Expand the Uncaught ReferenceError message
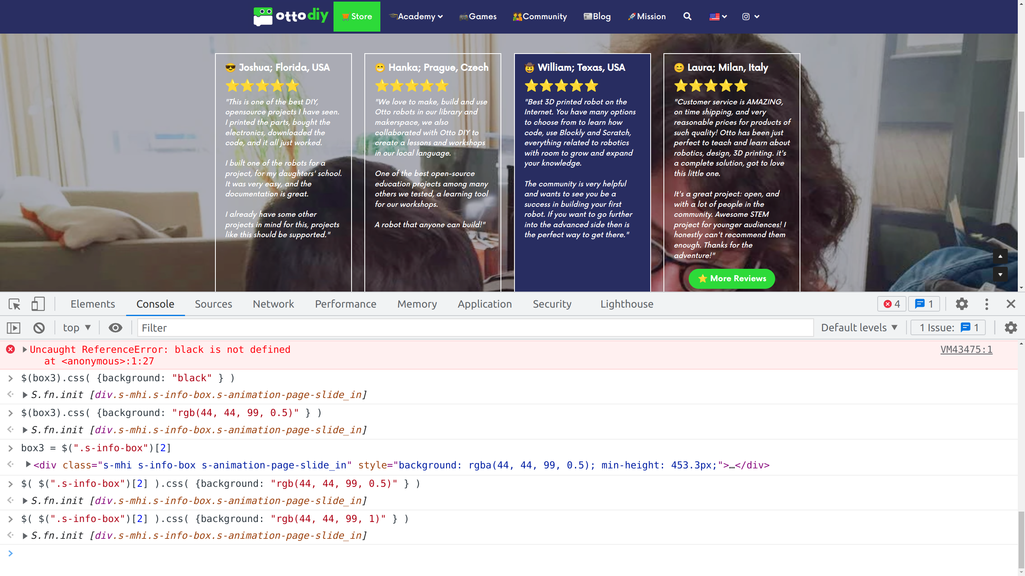 click(x=25, y=350)
